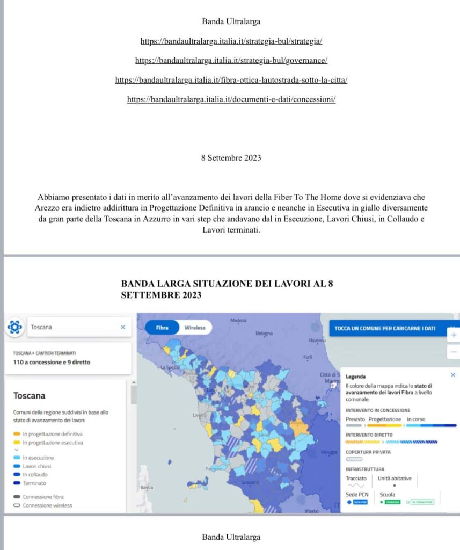Click the 'Connessione fibra' filled pill icon

pos(17,497)
